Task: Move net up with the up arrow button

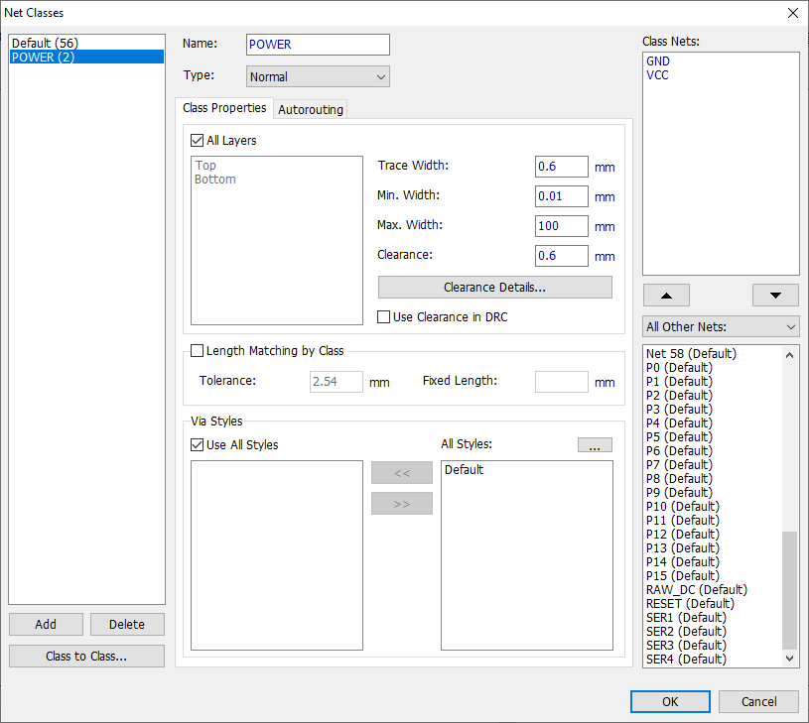Action: tap(666, 296)
